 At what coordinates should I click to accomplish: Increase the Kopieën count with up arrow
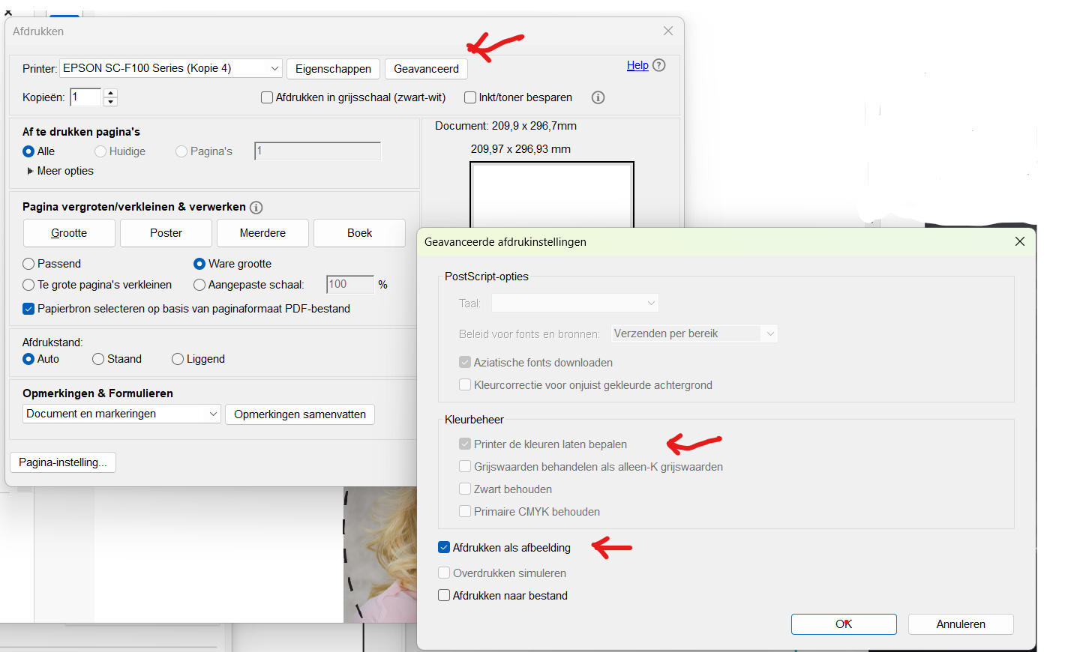click(111, 93)
